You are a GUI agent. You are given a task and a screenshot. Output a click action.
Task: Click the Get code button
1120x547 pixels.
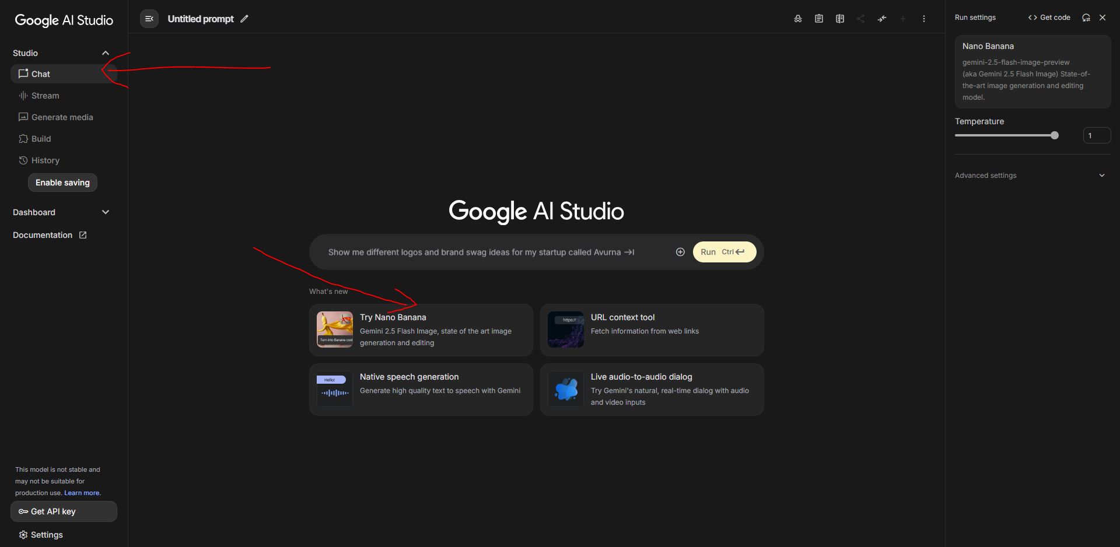pyautogui.click(x=1049, y=17)
